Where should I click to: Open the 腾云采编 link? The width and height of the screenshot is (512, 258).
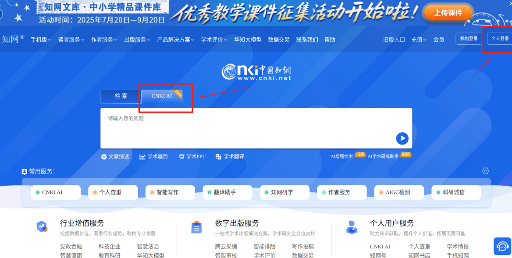226,247
